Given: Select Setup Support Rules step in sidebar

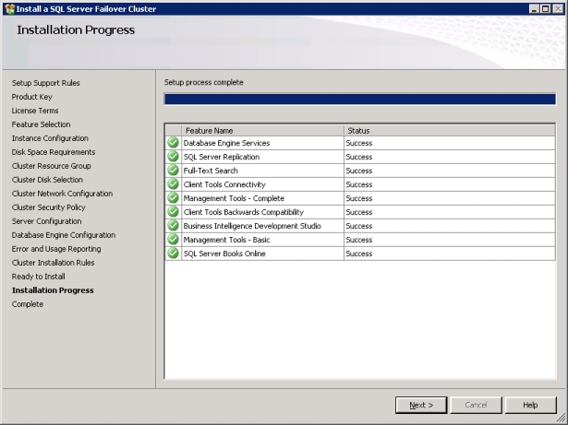Looking at the screenshot, I should 45,83.
